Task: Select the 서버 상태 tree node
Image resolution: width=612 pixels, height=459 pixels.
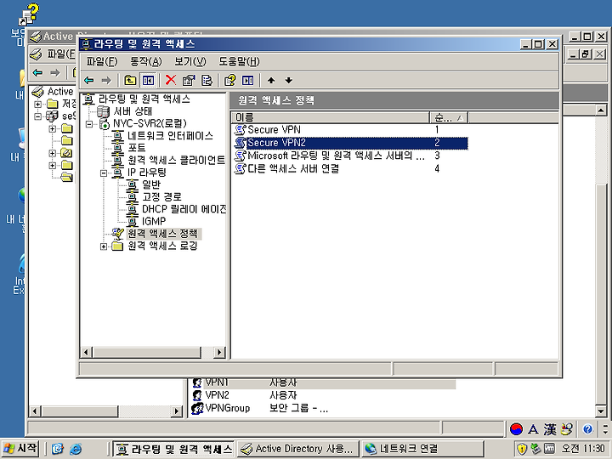Action: [x=125, y=111]
